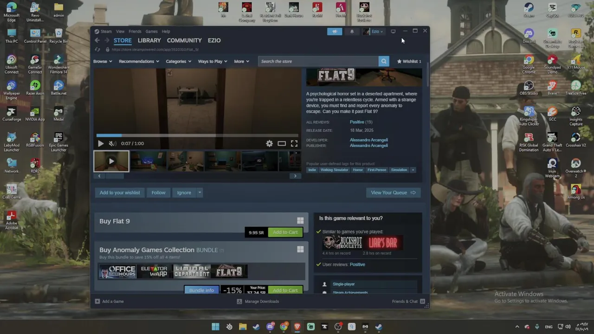Add Anomaly Games Collection to cart
The image size is (594, 334).
pos(285,290)
